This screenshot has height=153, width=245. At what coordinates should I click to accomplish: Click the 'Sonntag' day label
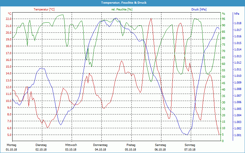pos(190,145)
